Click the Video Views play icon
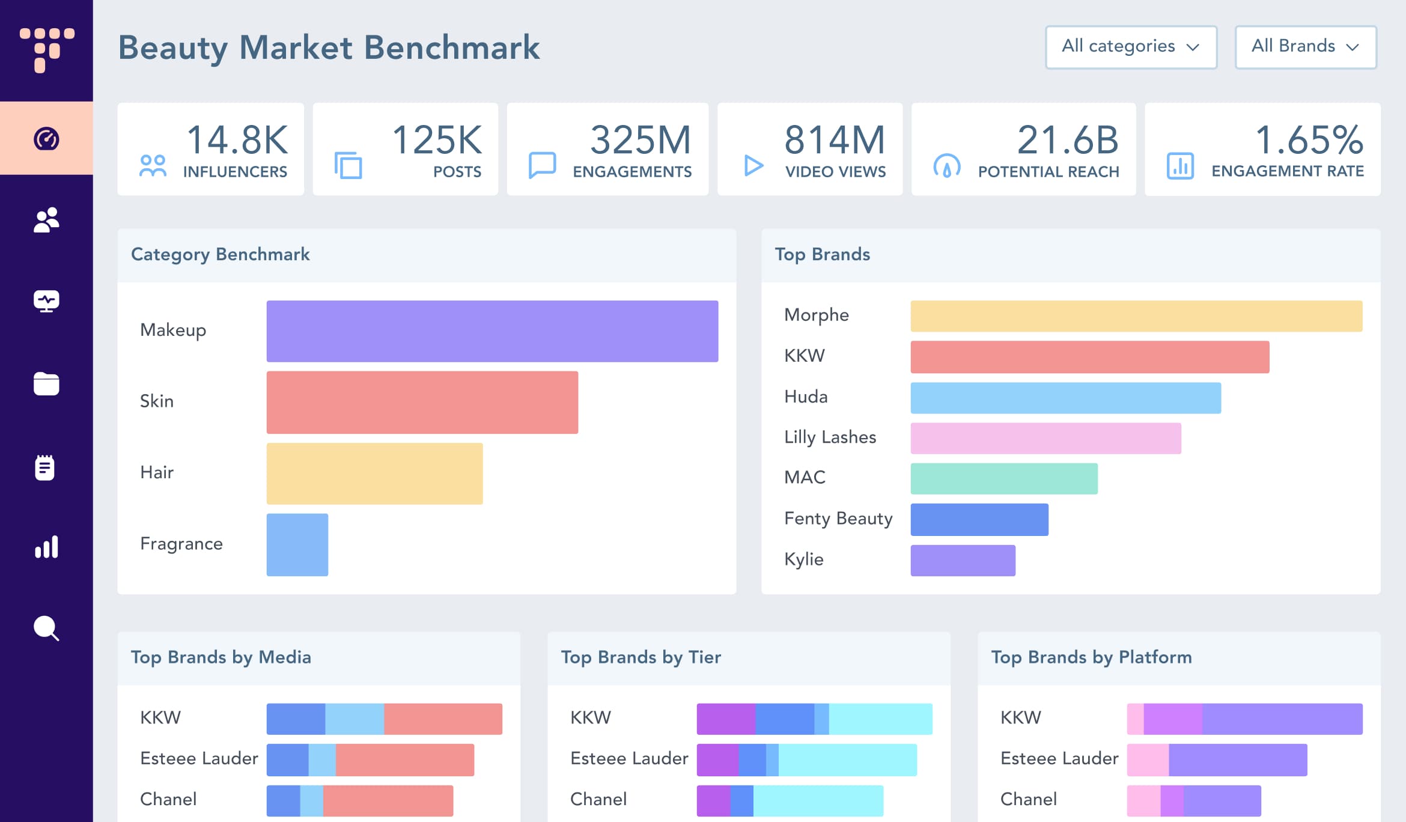 (x=753, y=165)
